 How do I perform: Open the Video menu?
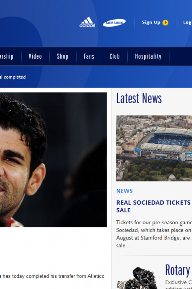coord(35,56)
